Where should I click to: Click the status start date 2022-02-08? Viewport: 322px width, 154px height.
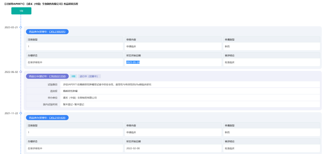click(x=133, y=148)
